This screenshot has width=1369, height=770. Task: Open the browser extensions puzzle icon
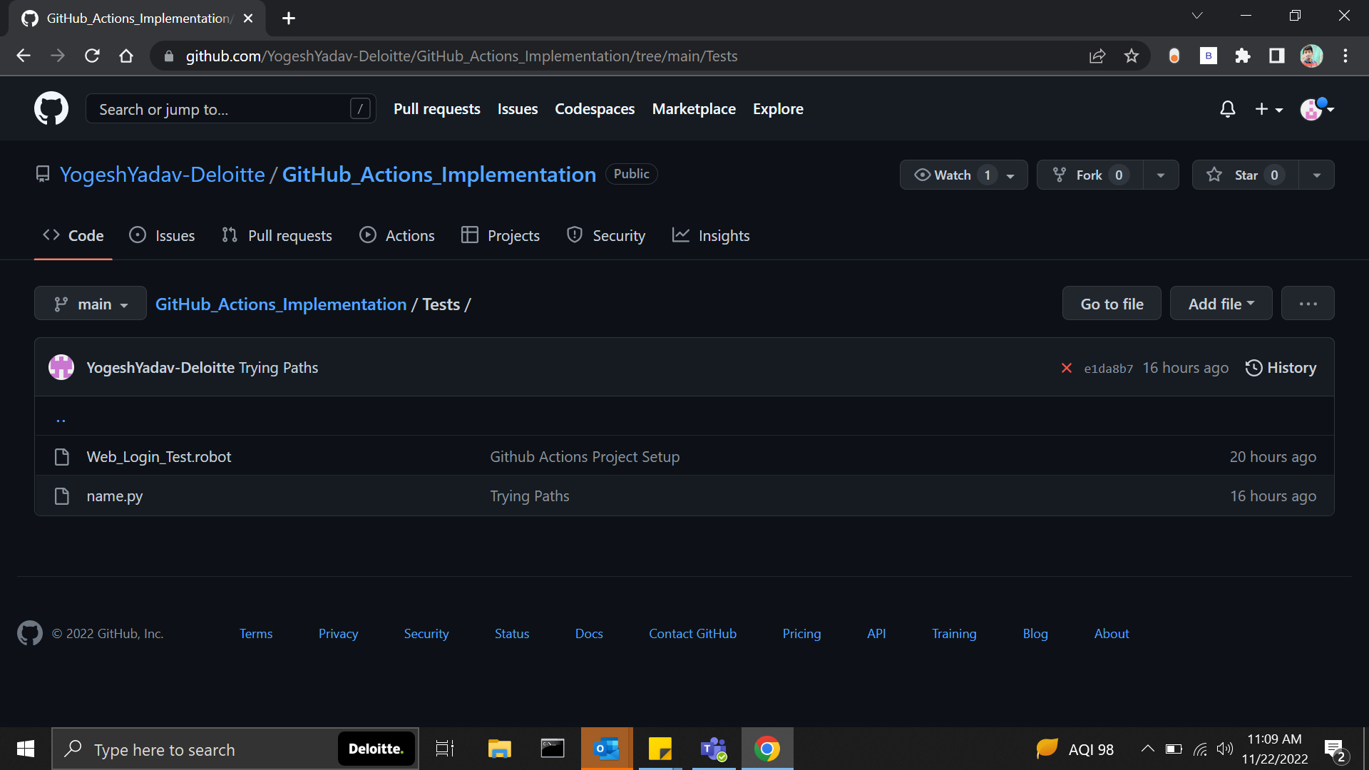pyautogui.click(x=1243, y=56)
